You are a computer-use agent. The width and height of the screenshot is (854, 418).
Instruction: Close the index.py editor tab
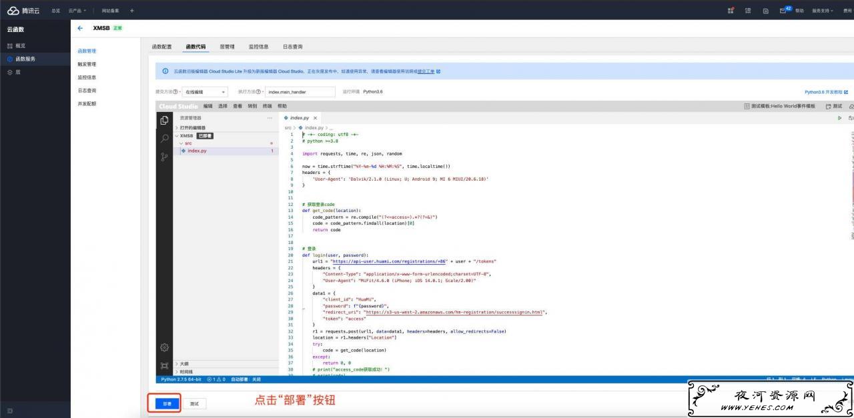pyautogui.click(x=316, y=118)
